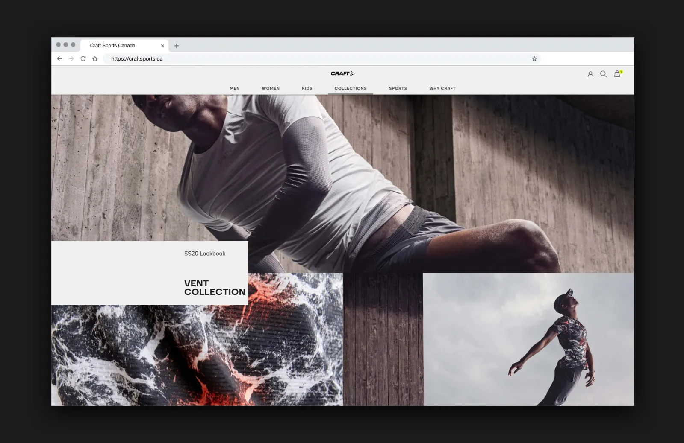The width and height of the screenshot is (684, 443).
Task: Click the CRAFT logo to go home
Action: click(342, 73)
